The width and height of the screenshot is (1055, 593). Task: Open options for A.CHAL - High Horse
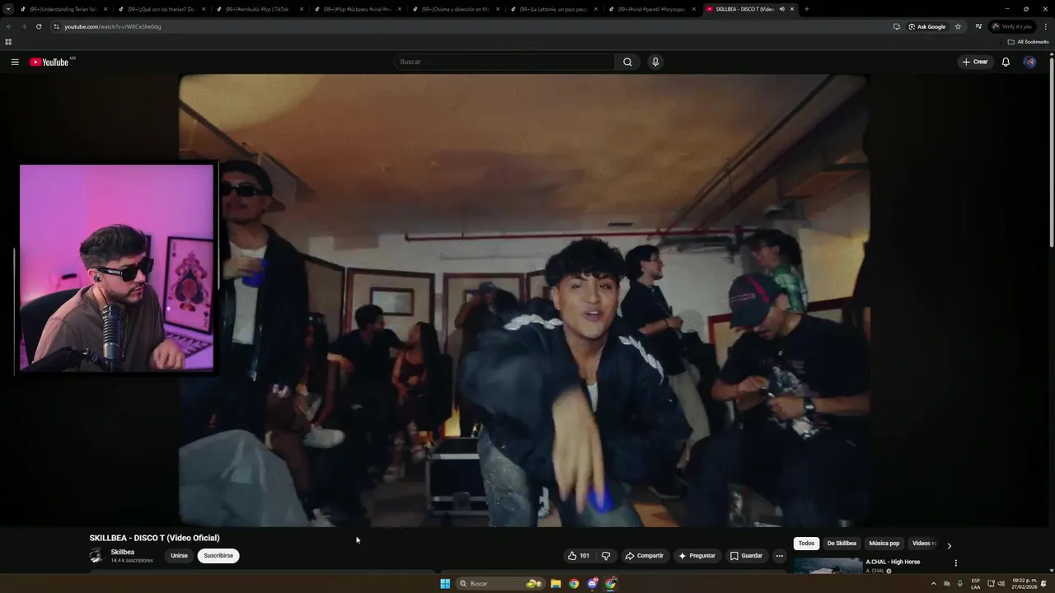pyautogui.click(x=956, y=563)
